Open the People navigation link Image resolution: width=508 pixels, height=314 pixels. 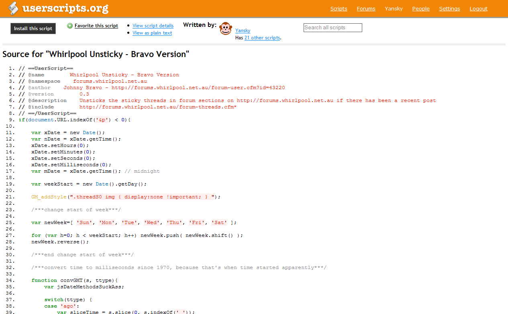pos(421,9)
